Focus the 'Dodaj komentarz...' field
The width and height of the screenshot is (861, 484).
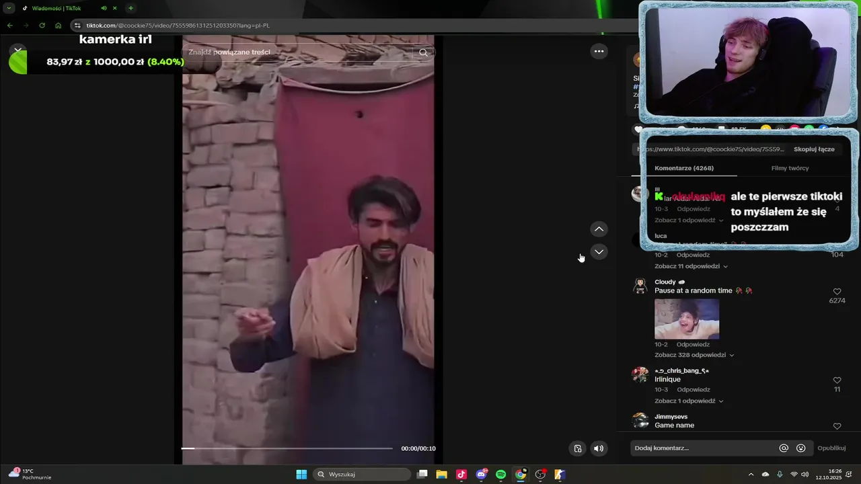[702, 448]
